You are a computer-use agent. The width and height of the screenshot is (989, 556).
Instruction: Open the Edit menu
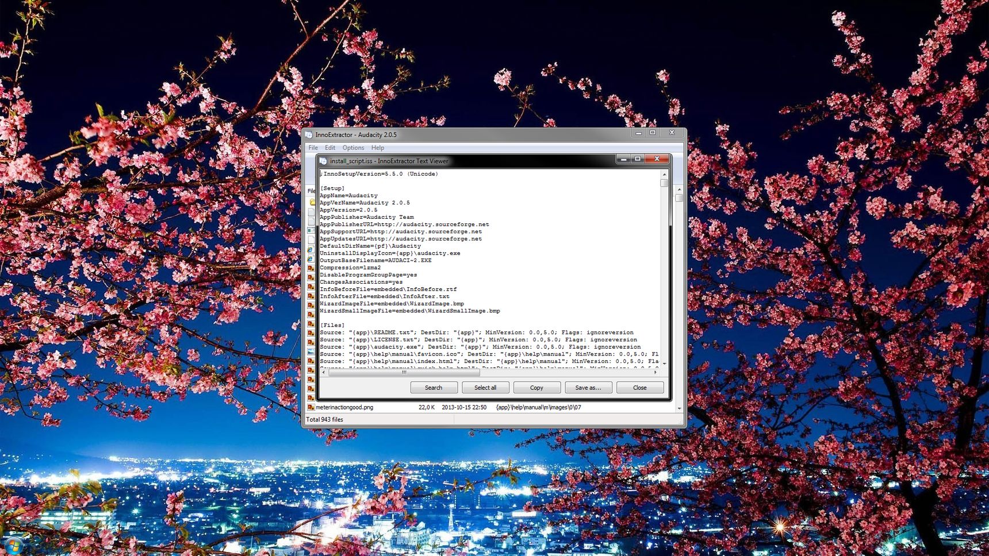[x=330, y=148]
